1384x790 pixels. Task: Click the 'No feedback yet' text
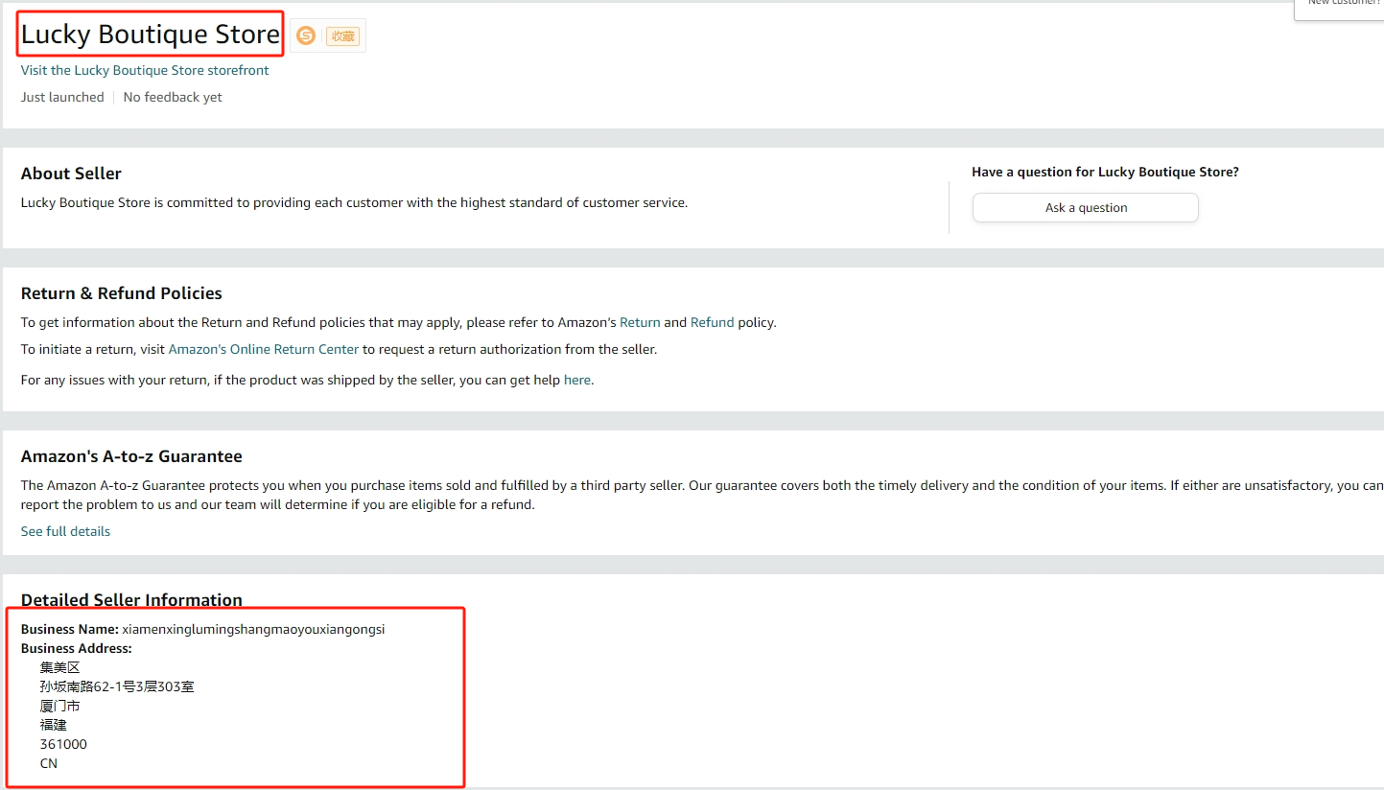(x=173, y=97)
